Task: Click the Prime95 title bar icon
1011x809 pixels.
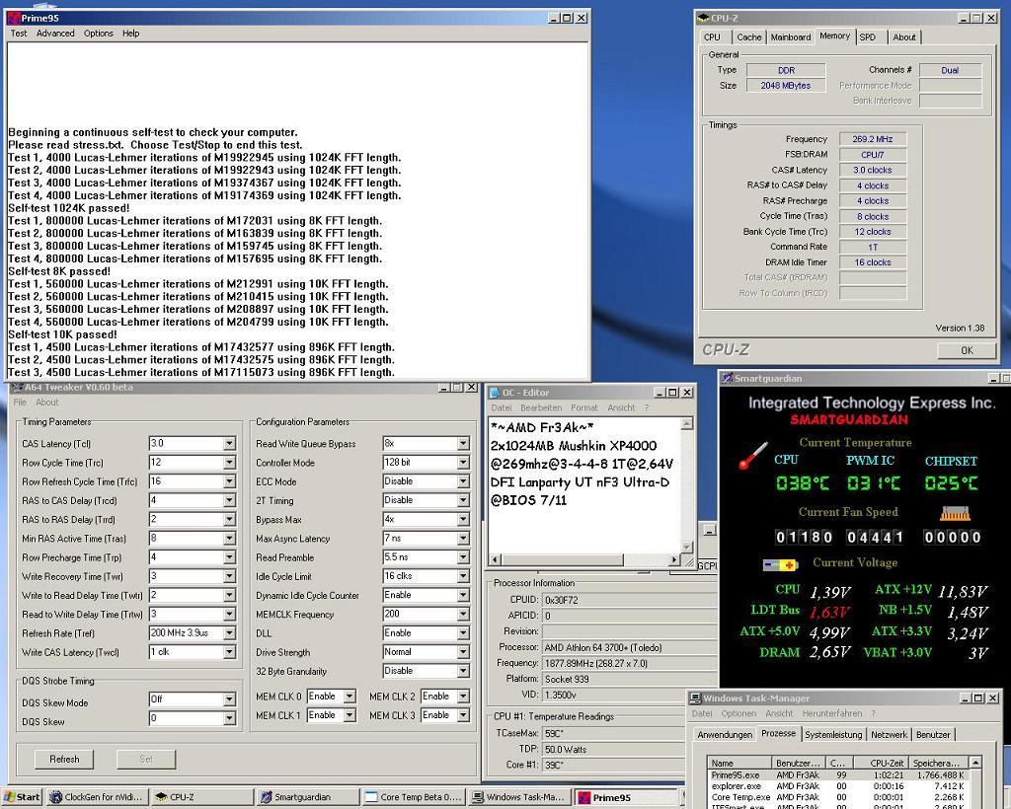Action: click(x=13, y=18)
